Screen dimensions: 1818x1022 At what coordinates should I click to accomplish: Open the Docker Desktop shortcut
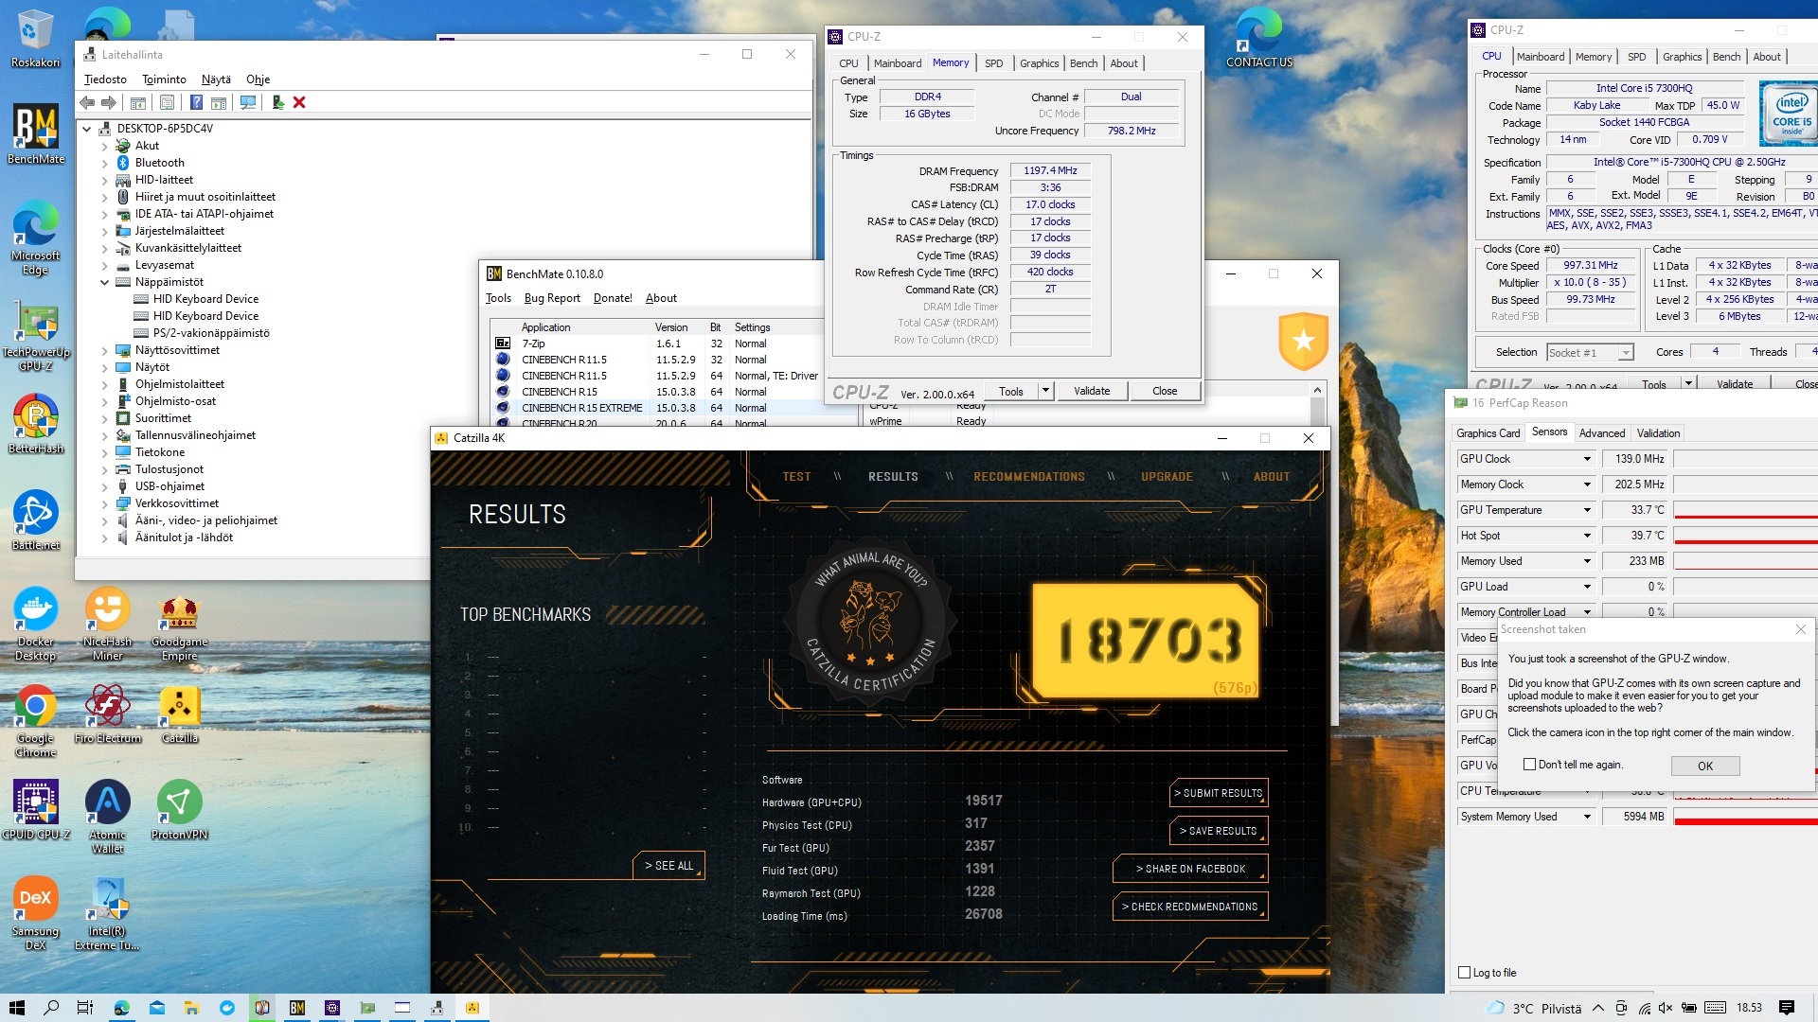[x=36, y=623]
